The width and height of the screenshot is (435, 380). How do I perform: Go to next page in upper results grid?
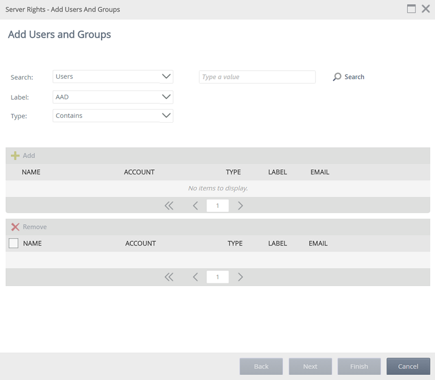coord(240,206)
